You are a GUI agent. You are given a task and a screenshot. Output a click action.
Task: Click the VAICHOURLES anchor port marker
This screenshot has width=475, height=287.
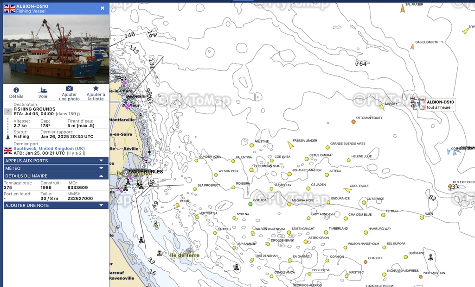tap(126, 173)
